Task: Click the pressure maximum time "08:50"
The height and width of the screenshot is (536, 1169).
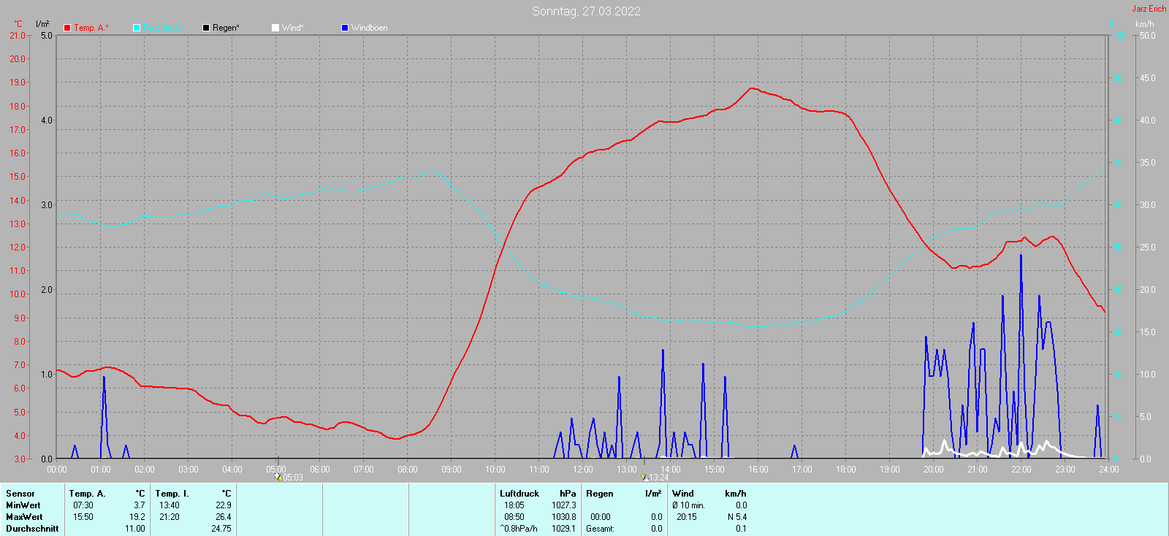Action: click(x=514, y=517)
